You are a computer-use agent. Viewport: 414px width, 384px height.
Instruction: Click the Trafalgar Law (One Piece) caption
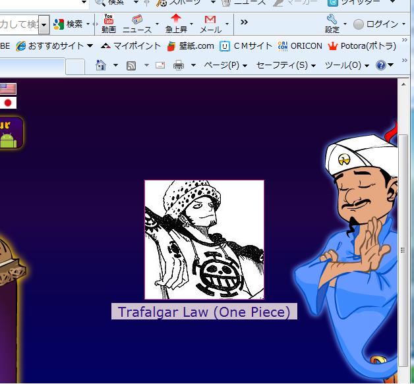pyautogui.click(x=204, y=312)
